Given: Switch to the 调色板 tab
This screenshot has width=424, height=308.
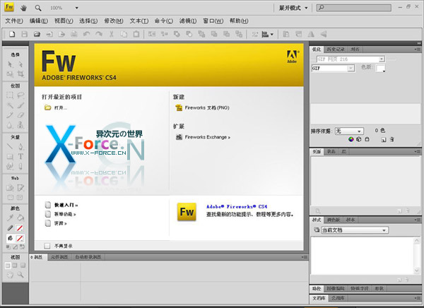Looking at the screenshot, I should click(333, 220).
